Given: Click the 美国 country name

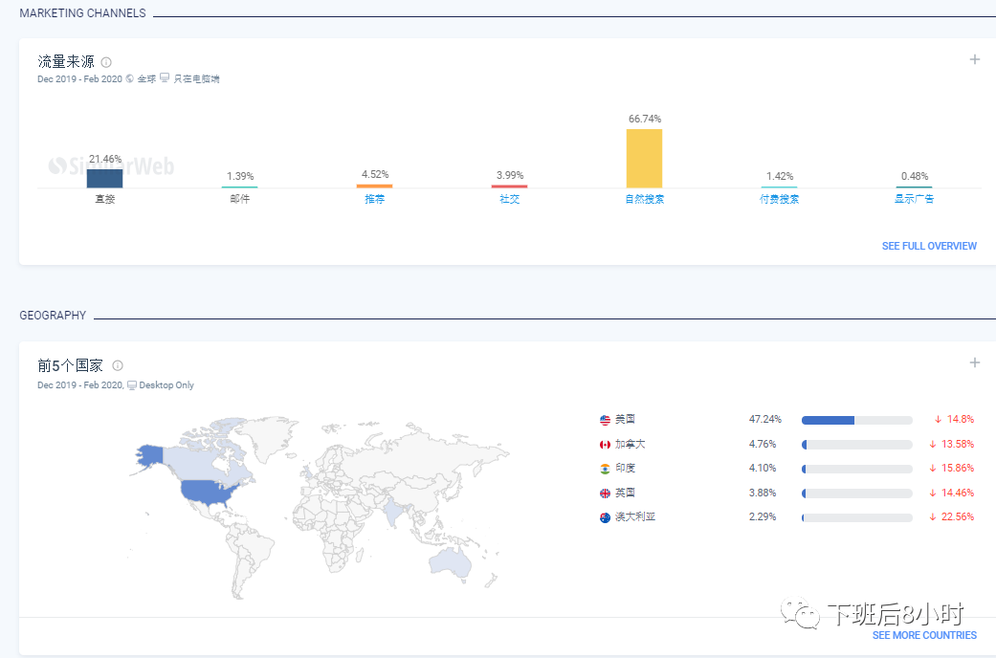Looking at the screenshot, I should pyautogui.click(x=625, y=419).
